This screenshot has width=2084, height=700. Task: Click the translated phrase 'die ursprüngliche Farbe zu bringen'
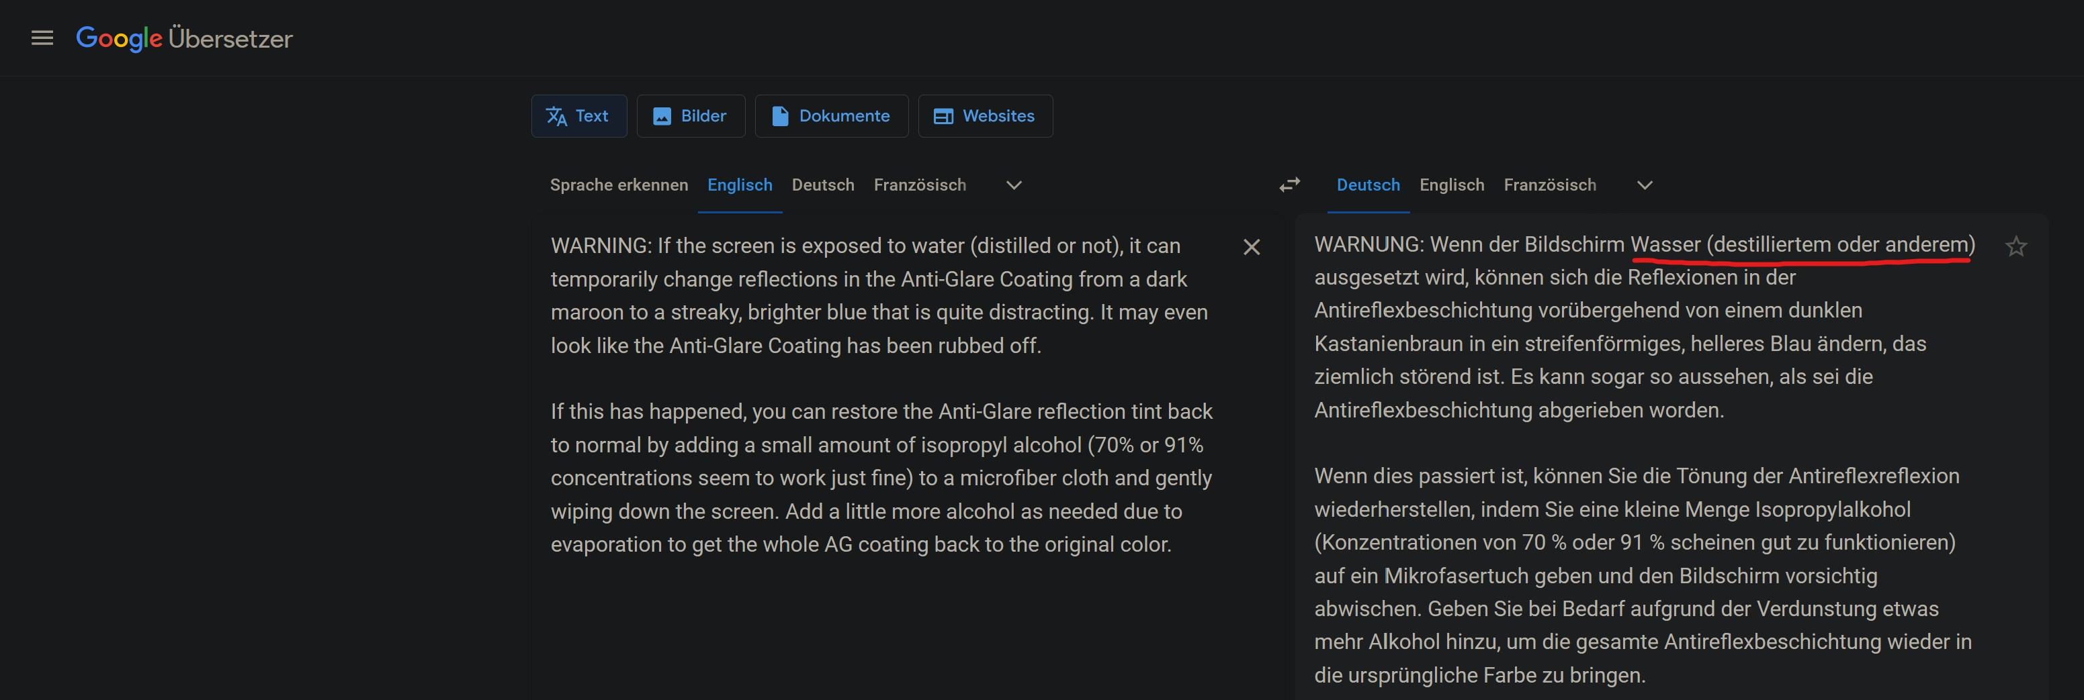1479,675
